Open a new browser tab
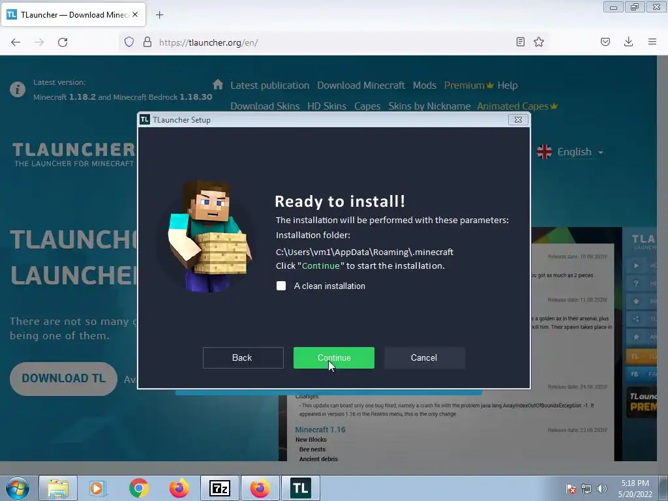The image size is (668, 501). pyautogui.click(x=159, y=15)
